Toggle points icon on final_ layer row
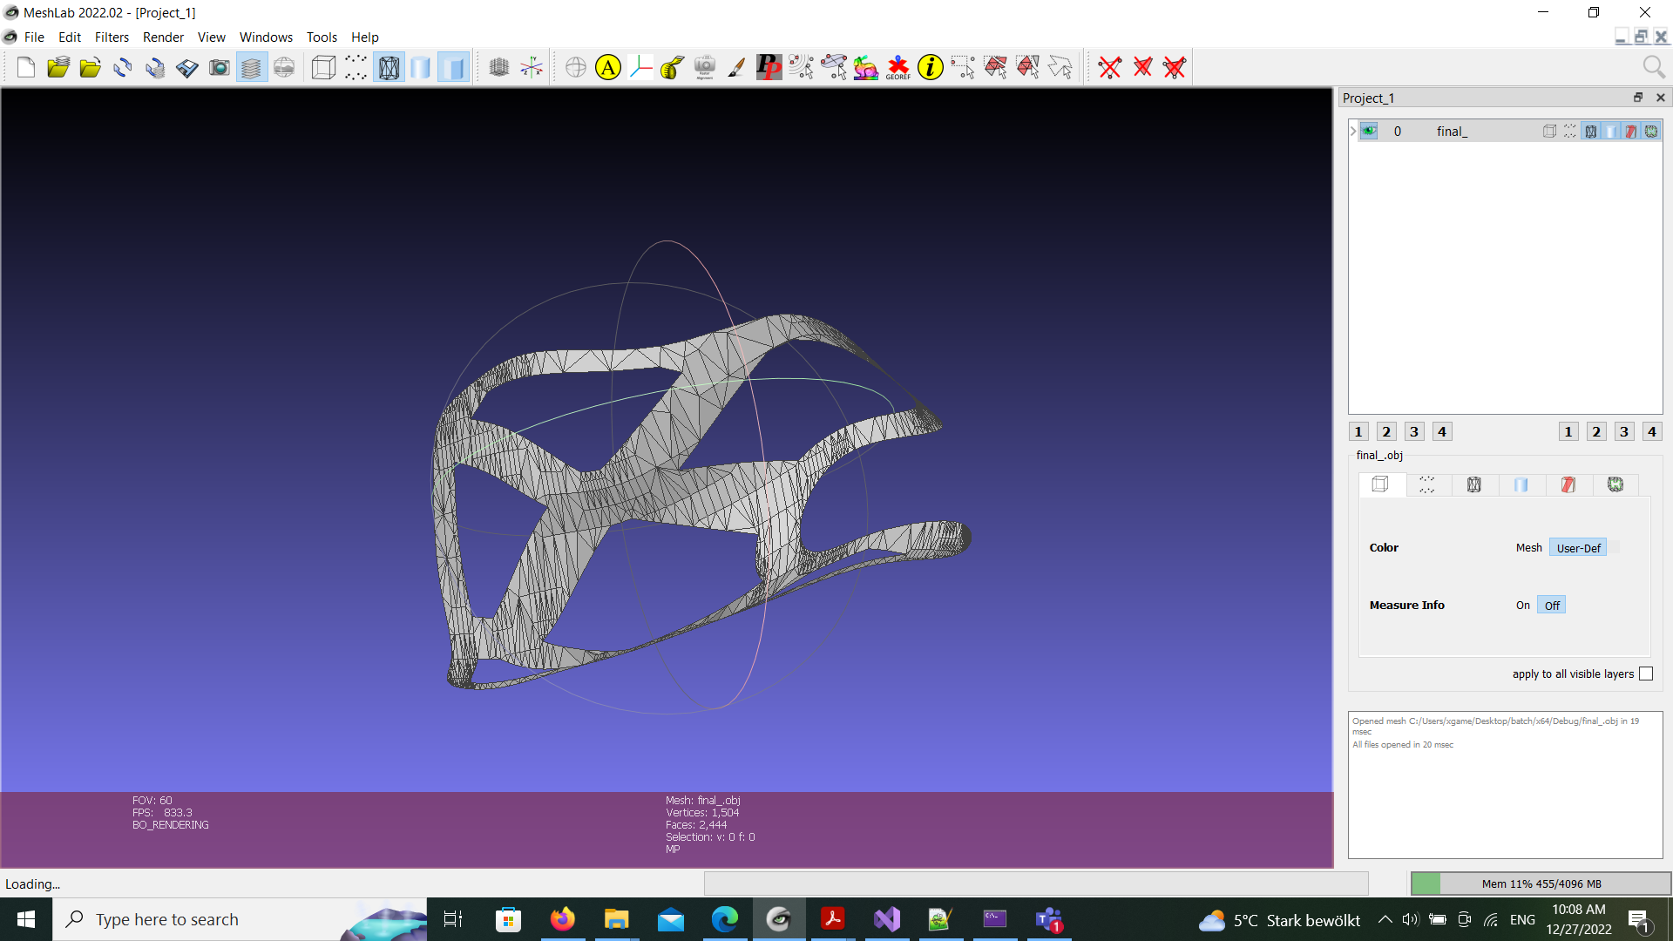Image resolution: width=1673 pixels, height=941 pixels. [1570, 131]
